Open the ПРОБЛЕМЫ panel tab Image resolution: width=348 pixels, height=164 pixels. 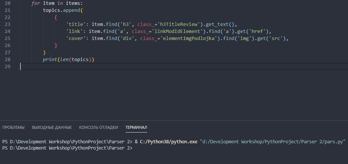(13, 127)
